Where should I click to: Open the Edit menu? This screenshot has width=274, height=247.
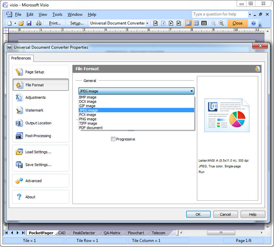30,15
